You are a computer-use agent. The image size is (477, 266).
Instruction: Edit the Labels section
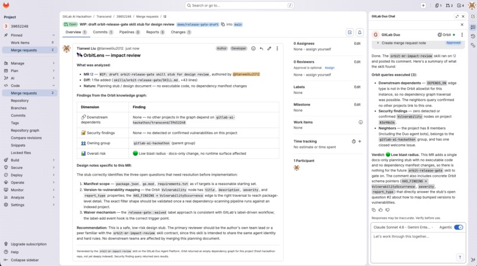tap(357, 87)
